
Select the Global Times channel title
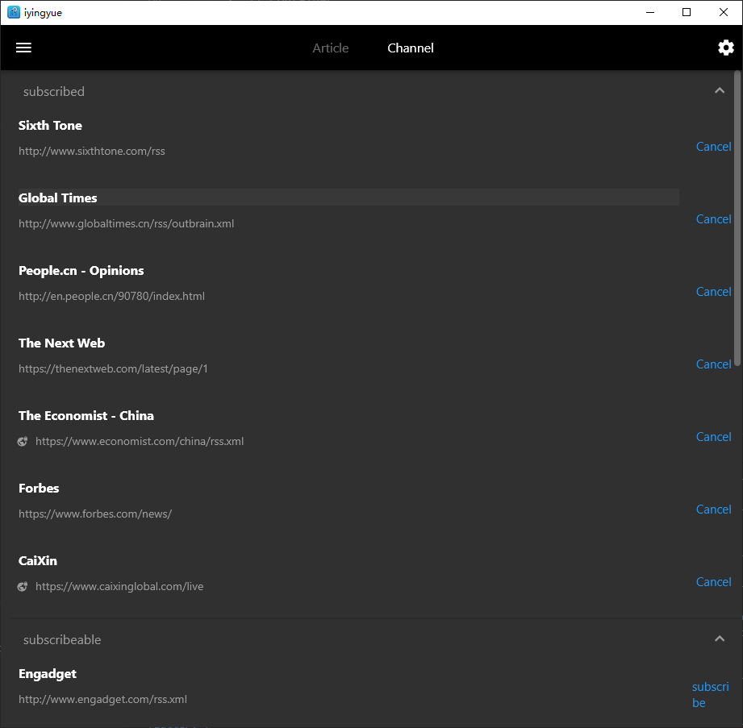coord(58,198)
